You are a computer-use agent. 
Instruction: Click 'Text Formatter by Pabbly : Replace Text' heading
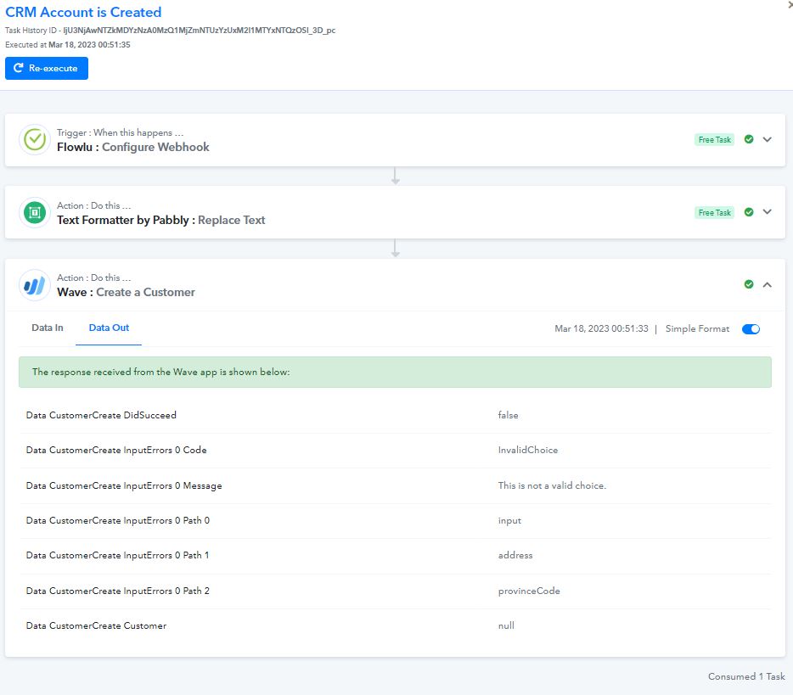pos(160,221)
